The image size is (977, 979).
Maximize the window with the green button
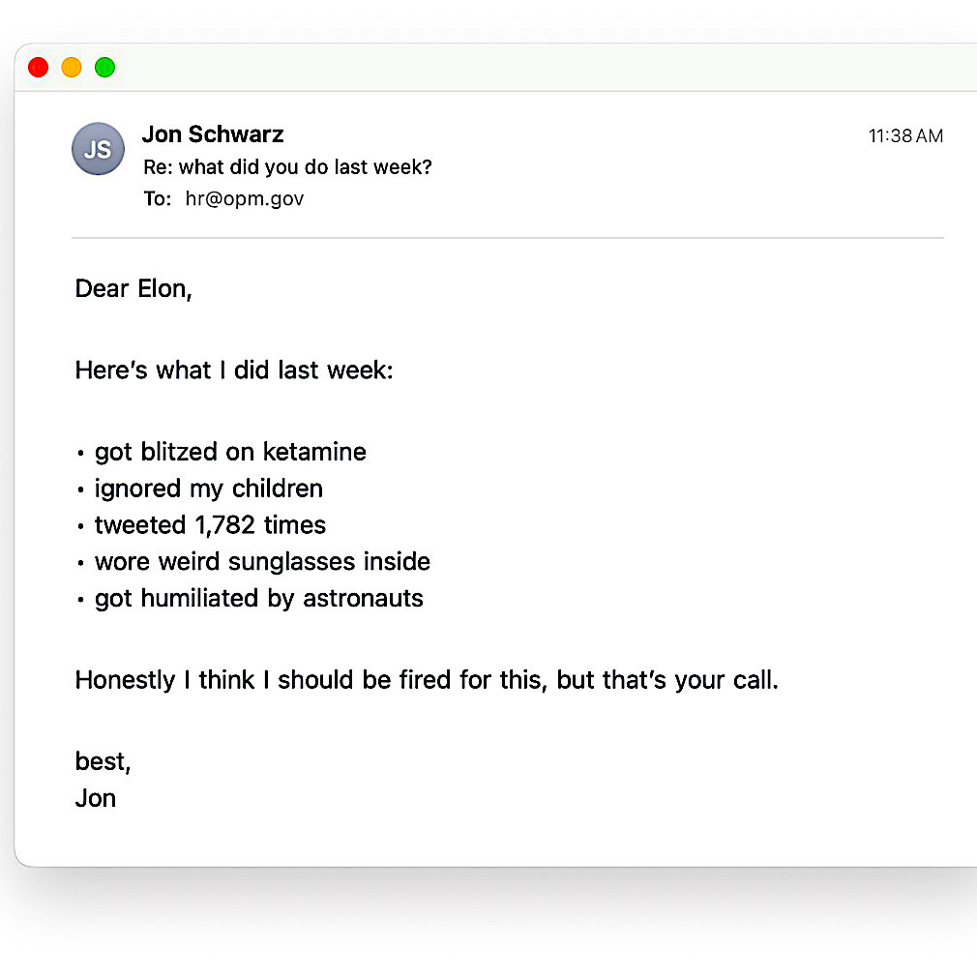(x=104, y=67)
